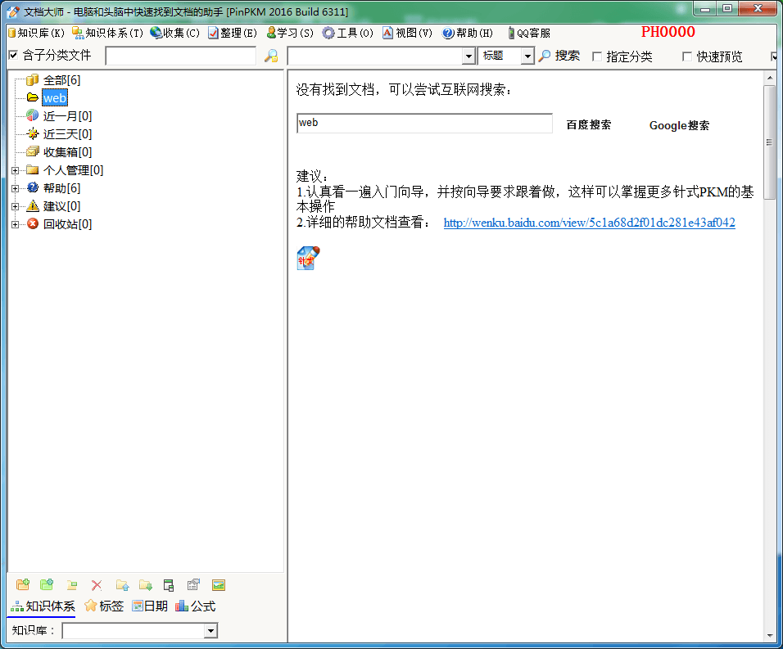783x649 pixels.
Task: Click Google搜索 to search online
Action: point(680,125)
